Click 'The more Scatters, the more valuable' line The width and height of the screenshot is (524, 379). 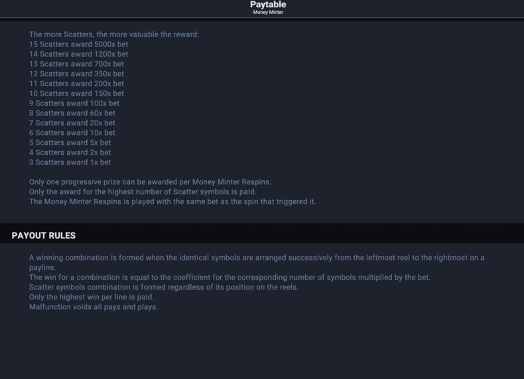(x=114, y=34)
